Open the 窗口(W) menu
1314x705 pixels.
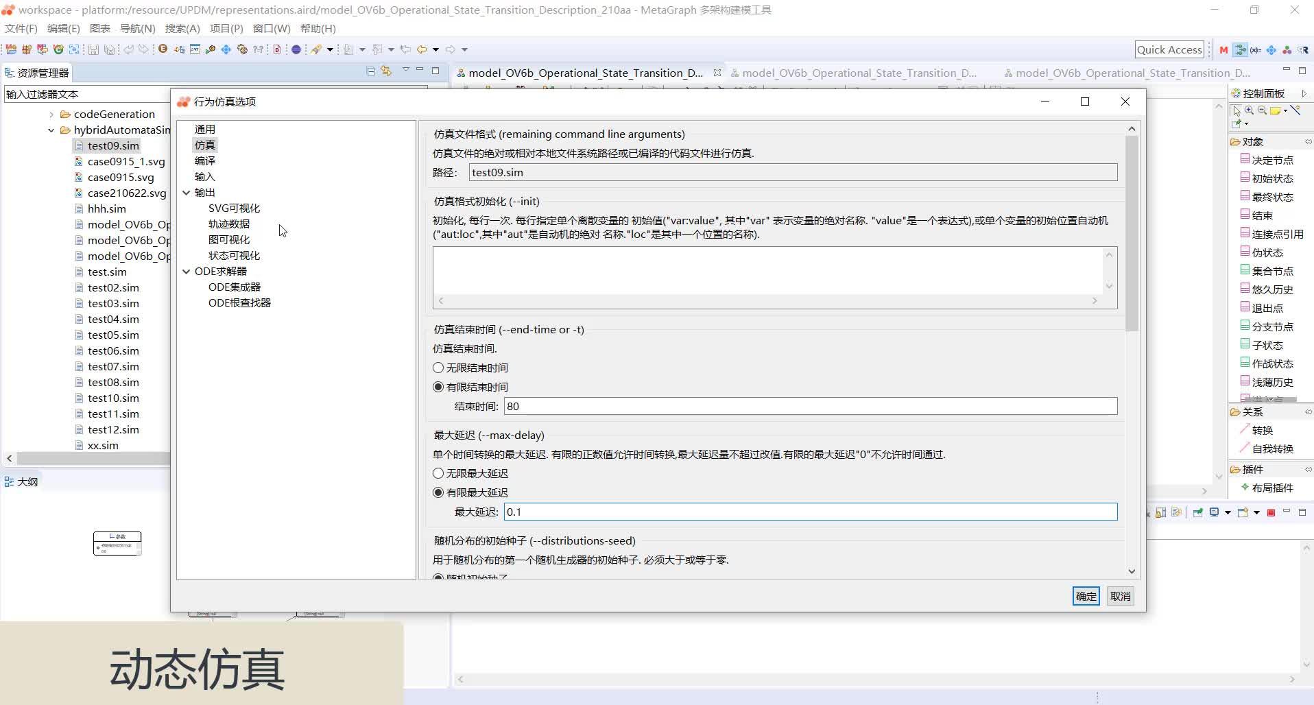(271, 28)
